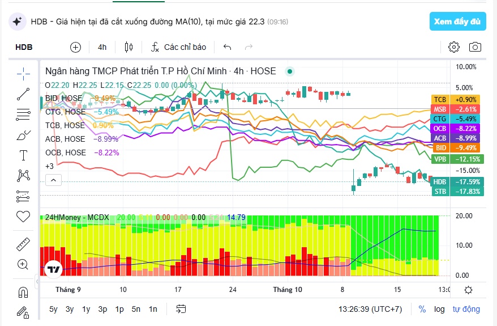
Task: Click the chart title Ngân hàng TMCP Phát triển
Action: (160, 71)
